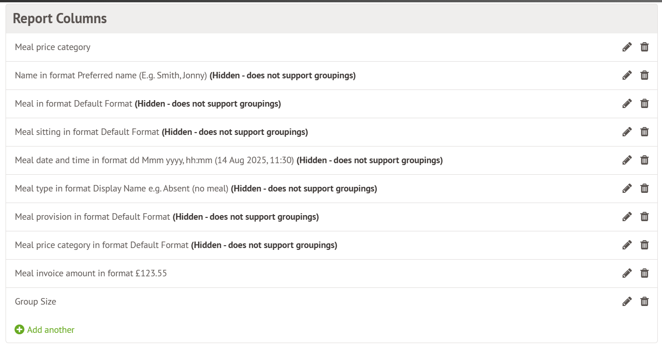Delete the hidden Meal price category Default Format column

click(644, 245)
